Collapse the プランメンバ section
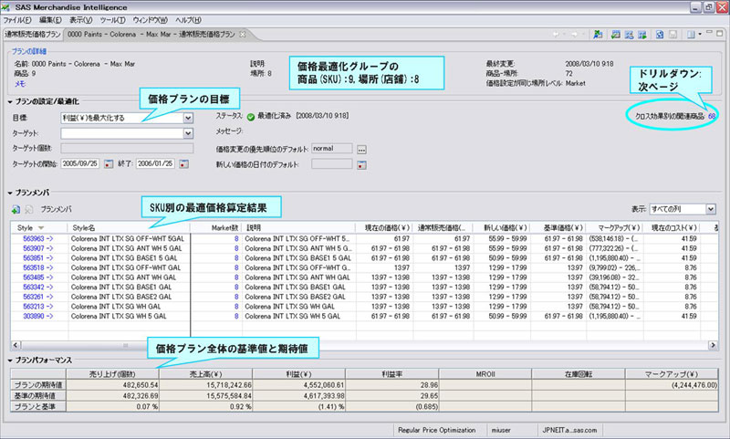 click(10, 193)
